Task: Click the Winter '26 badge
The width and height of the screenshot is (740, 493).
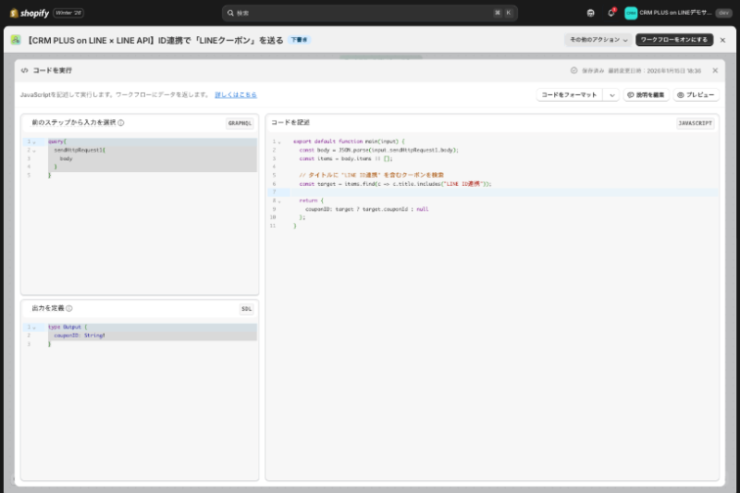Action: (x=68, y=13)
